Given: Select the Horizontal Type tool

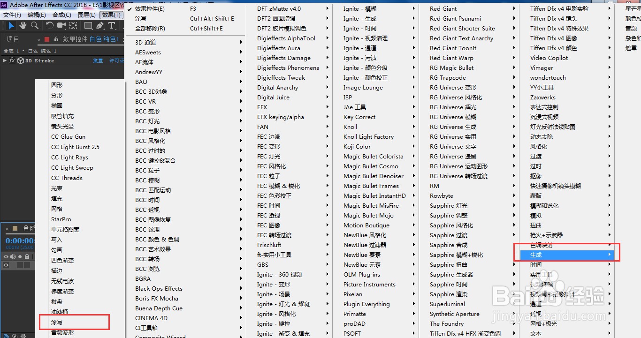Looking at the screenshot, I should [x=112, y=25].
